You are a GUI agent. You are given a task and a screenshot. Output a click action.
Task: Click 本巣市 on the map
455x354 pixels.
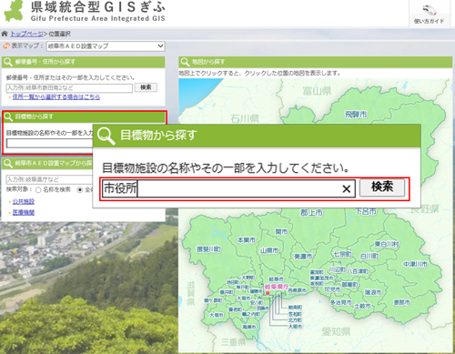pyautogui.click(x=247, y=240)
